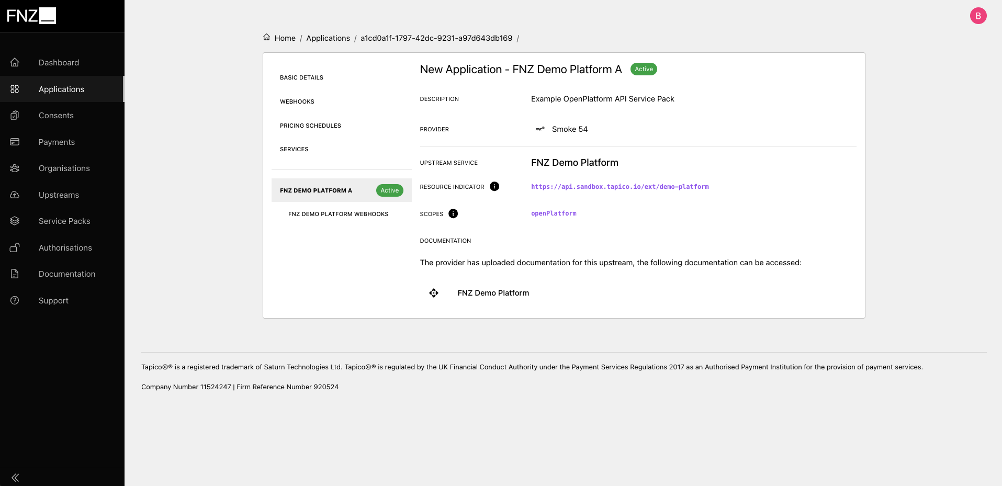Viewport: 1002px width, 486px height.
Task: Navigate to Service Packs
Action: (64, 221)
